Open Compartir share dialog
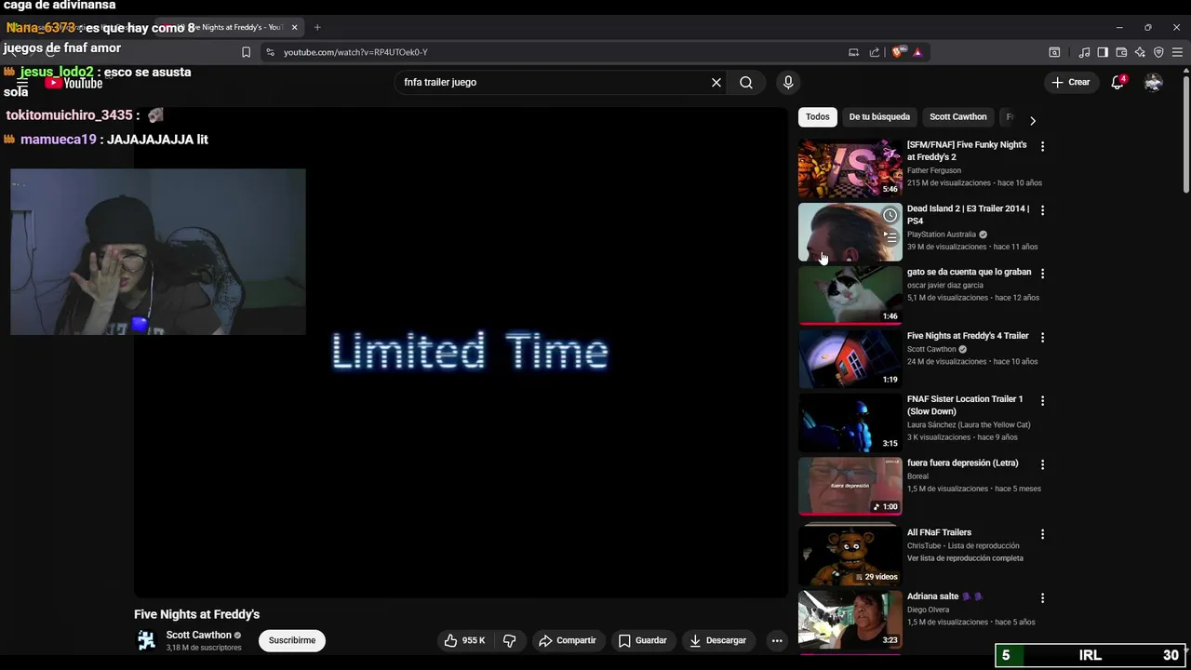 tap(567, 640)
